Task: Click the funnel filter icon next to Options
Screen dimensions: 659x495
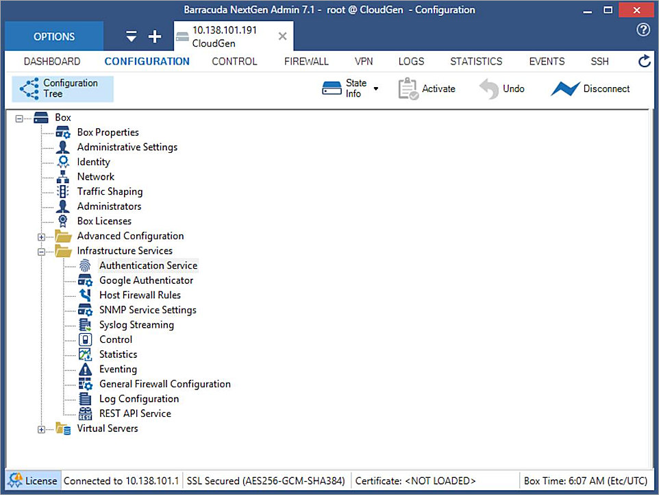Action: click(x=130, y=36)
